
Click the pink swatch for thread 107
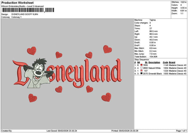(142, 71)
